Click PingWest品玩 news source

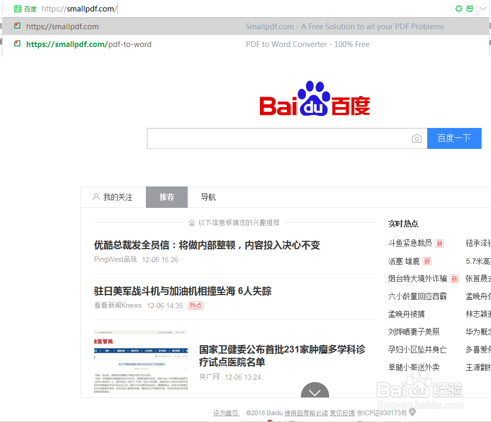tap(115, 260)
